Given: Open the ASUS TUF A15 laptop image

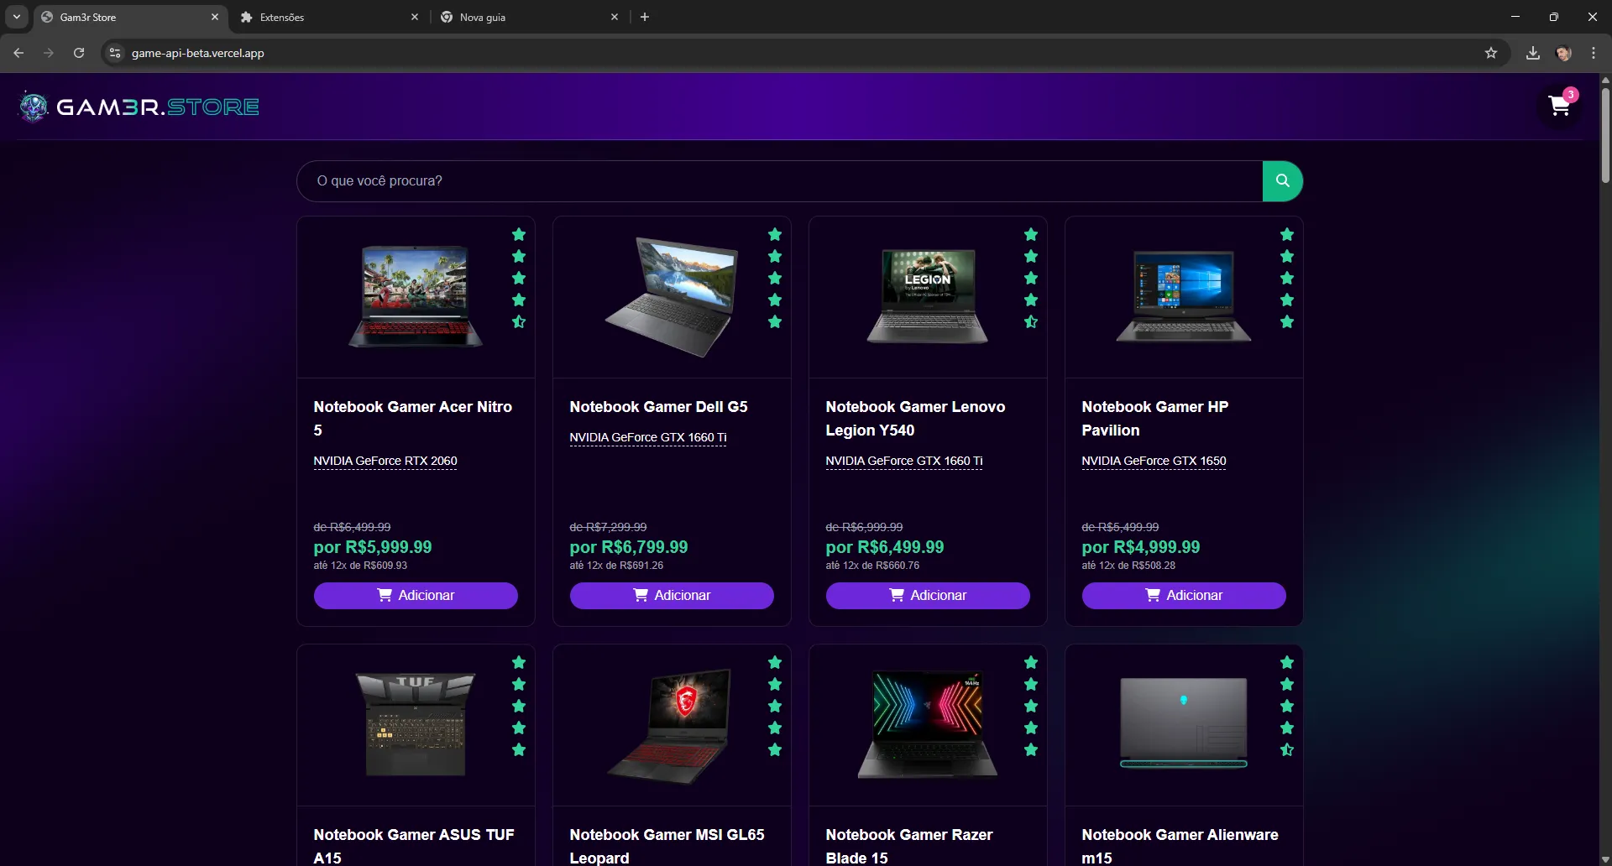Looking at the screenshot, I should click(416, 724).
